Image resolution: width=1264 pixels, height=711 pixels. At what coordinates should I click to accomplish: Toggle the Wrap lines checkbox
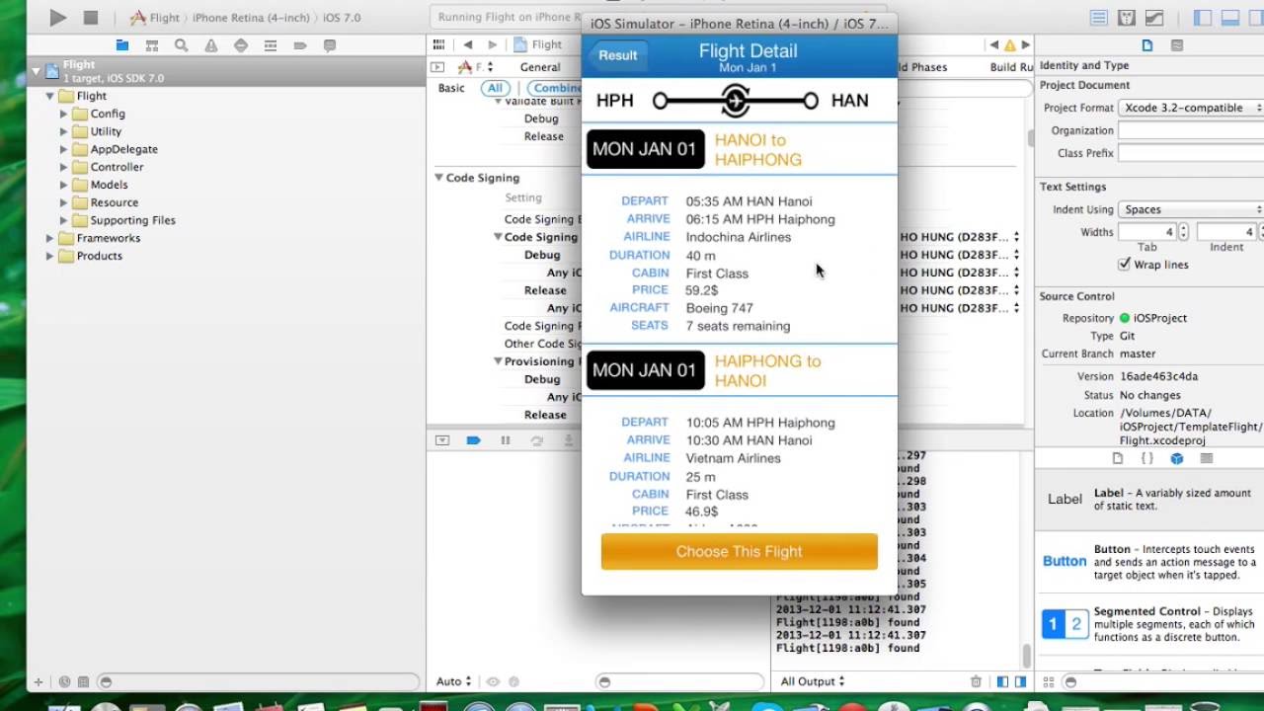[x=1124, y=265]
